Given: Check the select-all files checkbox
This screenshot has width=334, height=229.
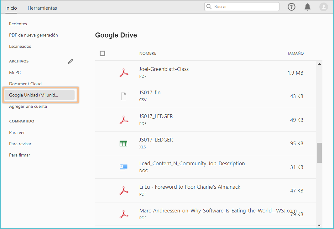Looking at the screenshot, I should point(102,53).
